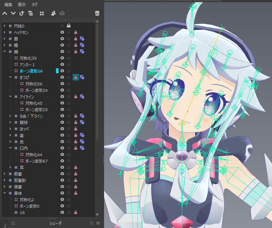Click the pink weight icon on 後髪 row
Viewport: 272px width, 228px height.
[76, 187]
